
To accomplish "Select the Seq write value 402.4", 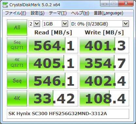I will (x=104, y=80).
